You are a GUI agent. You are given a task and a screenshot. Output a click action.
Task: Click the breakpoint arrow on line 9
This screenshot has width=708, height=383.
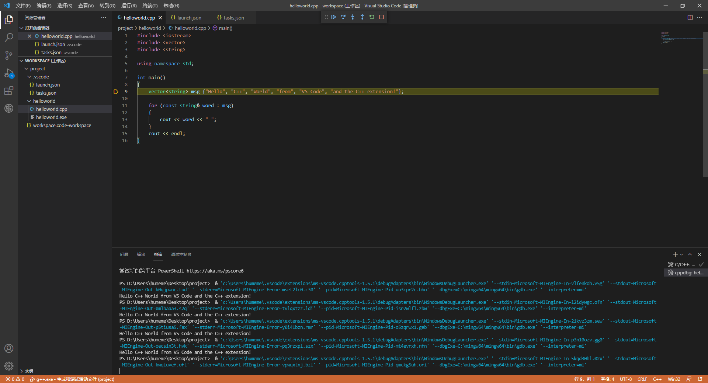tap(116, 92)
